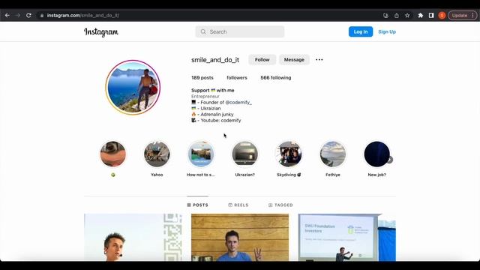Open the 566 following list
The image size is (480, 270).
[x=276, y=78]
